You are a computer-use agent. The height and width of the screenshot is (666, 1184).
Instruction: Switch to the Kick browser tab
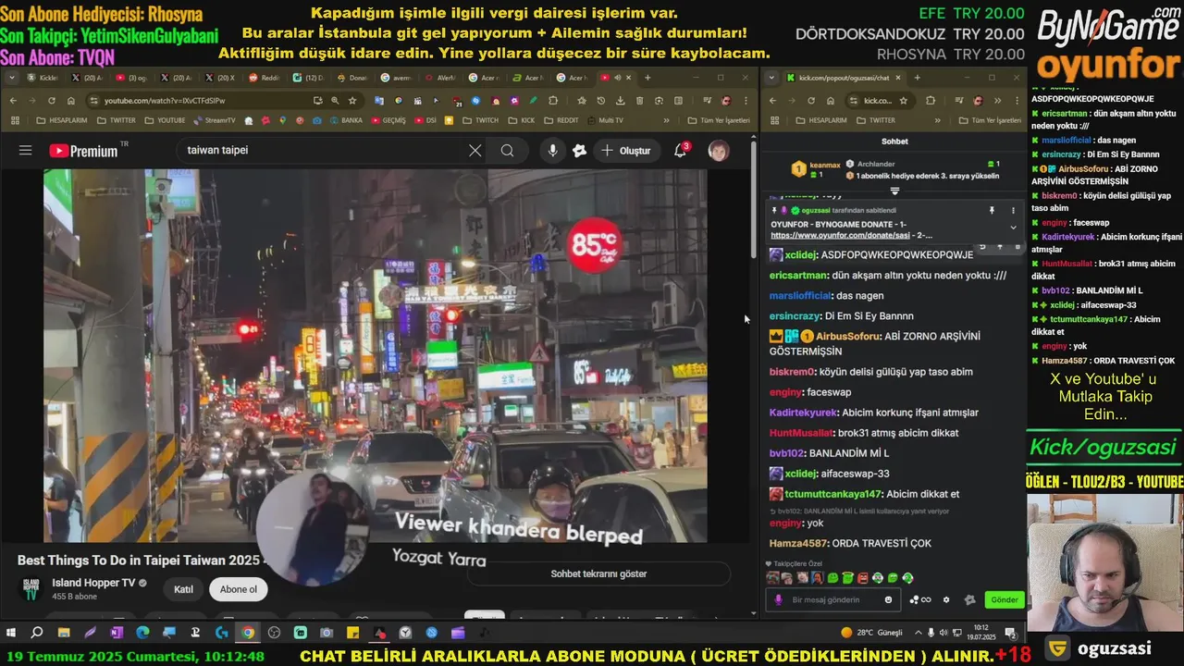pos(43,78)
